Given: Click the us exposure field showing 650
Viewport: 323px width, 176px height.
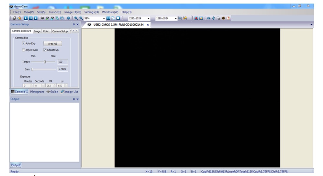Looking at the screenshot, I should [61, 86].
